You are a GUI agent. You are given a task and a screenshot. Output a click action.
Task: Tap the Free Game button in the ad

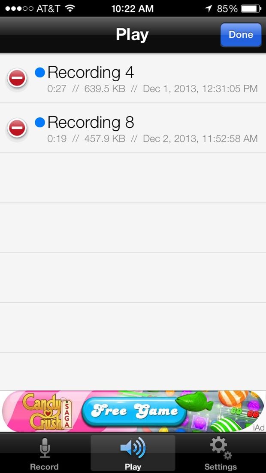pos(134,412)
